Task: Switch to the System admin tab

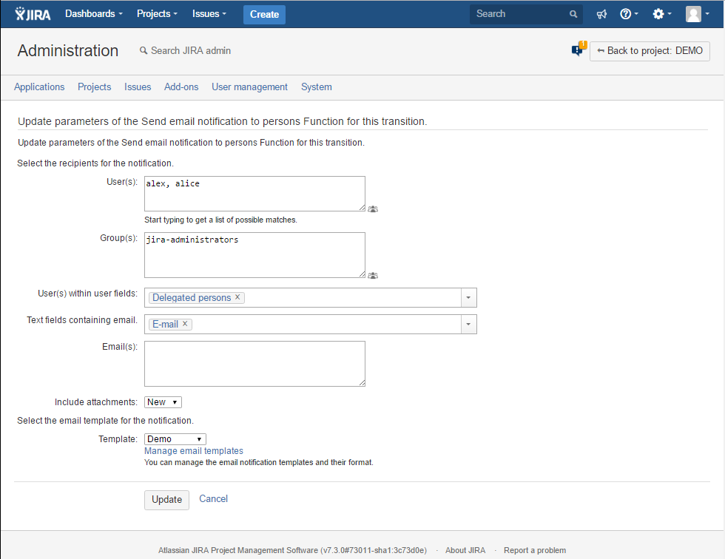Action: pyautogui.click(x=317, y=87)
